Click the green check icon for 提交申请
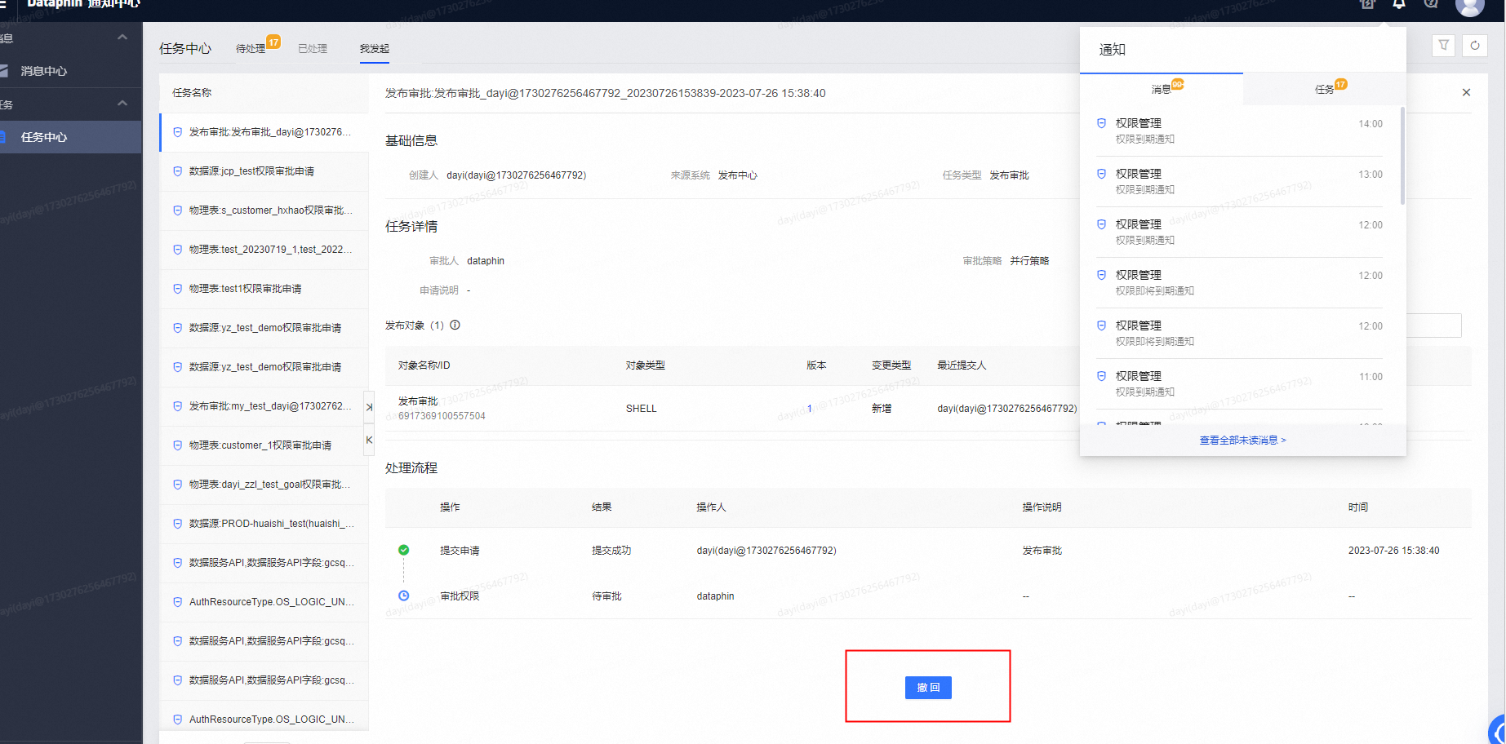 tap(403, 550)
